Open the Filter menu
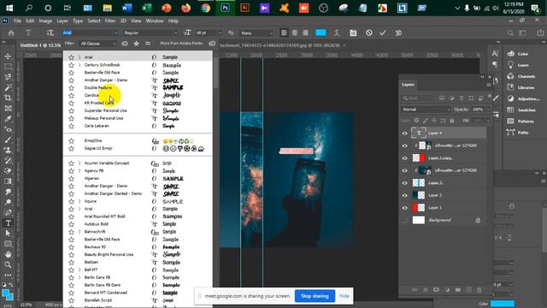This screenshot has width=547, height=308. click(110, 21)
